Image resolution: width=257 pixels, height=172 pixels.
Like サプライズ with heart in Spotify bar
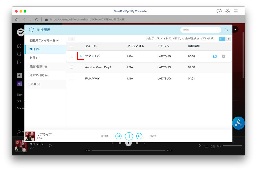(50, 146)
